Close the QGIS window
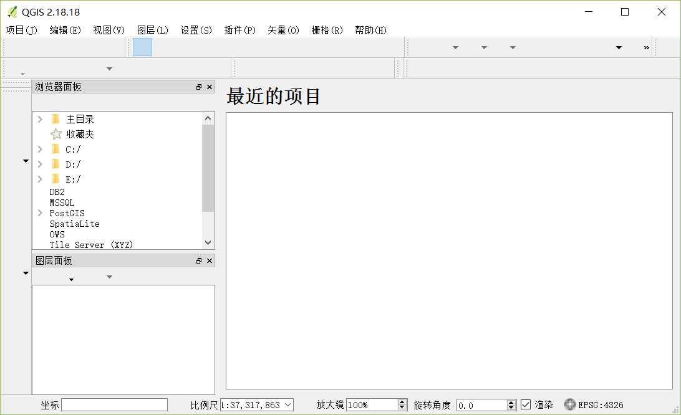This screenshot has height=415, width=681. (x=662, y=12)
